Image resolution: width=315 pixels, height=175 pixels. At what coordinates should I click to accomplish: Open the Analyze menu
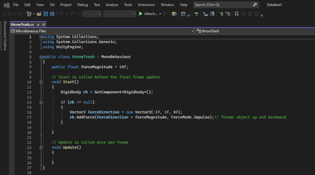112,5
